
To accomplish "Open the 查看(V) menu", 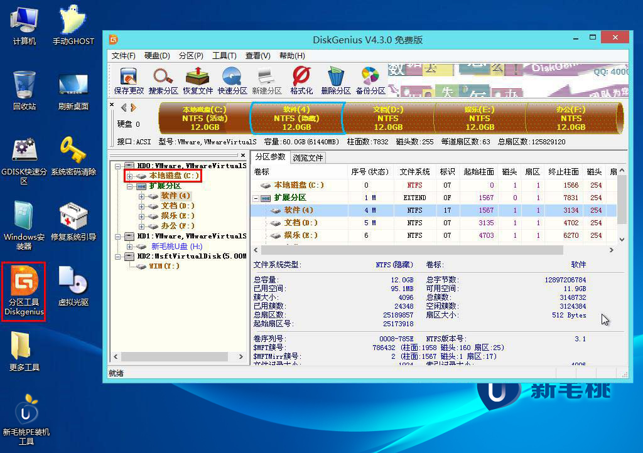I will (258, 56).
